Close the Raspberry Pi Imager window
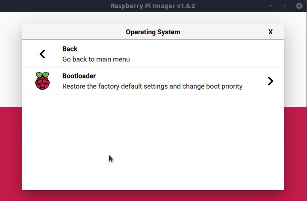 (x=299, y=6)
